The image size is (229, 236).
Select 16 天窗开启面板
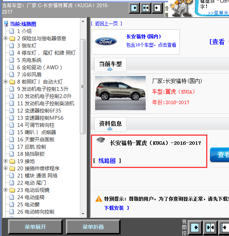pyautogui.click(x=36, y=139)
